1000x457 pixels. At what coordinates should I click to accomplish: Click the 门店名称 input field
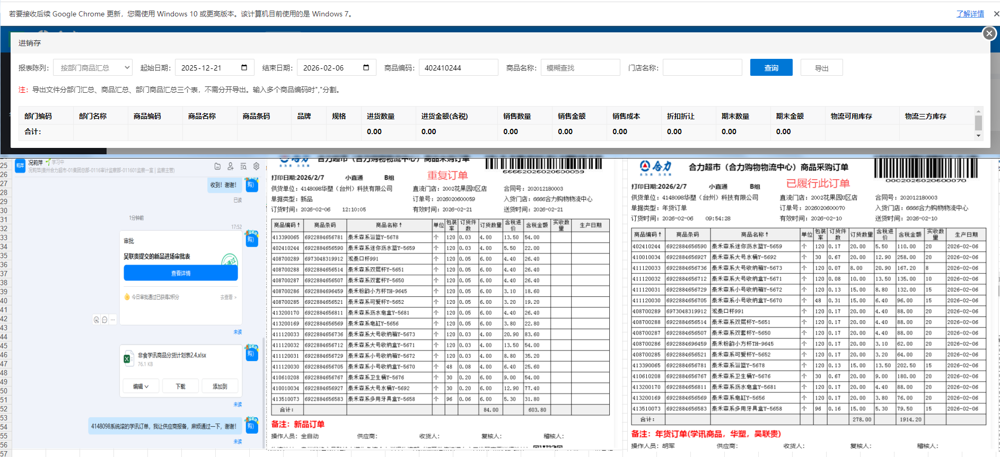(x=702, y=68)
